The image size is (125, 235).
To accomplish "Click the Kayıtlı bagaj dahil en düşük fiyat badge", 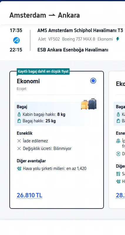I will tap(43, 71).
